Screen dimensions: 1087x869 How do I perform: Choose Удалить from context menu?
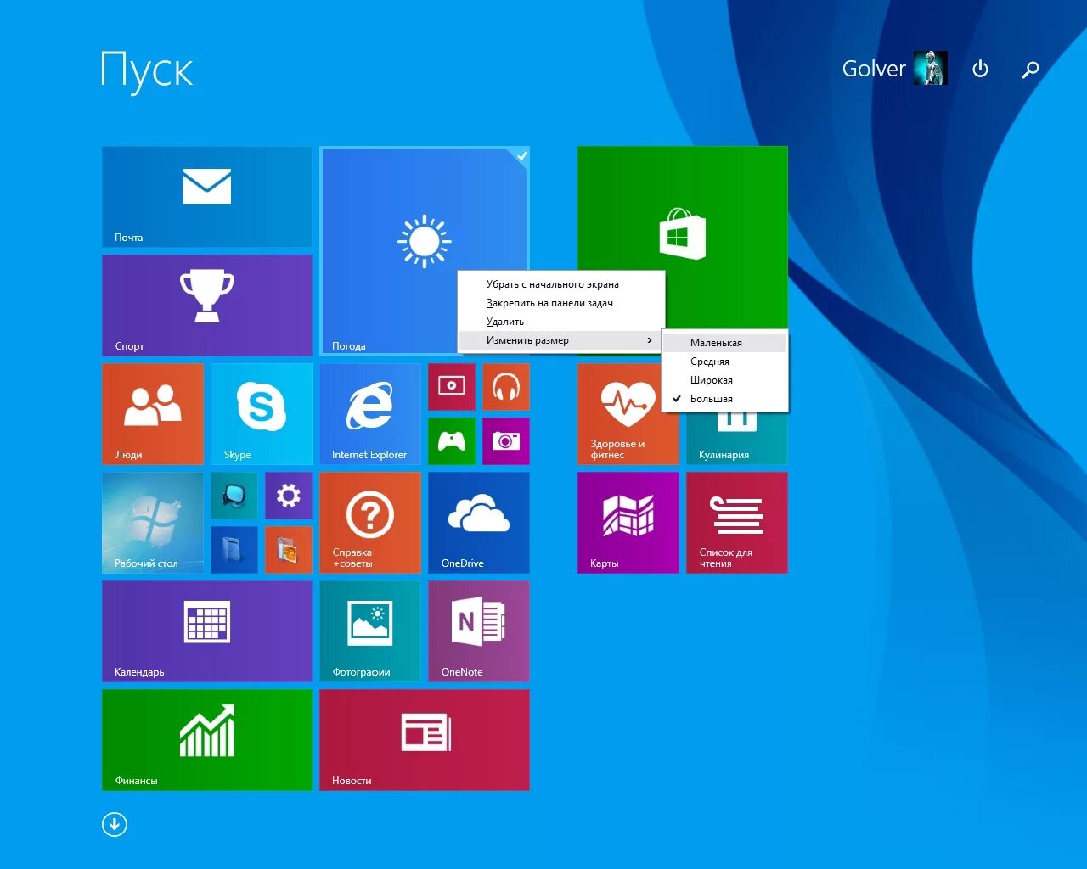(560, 322)
